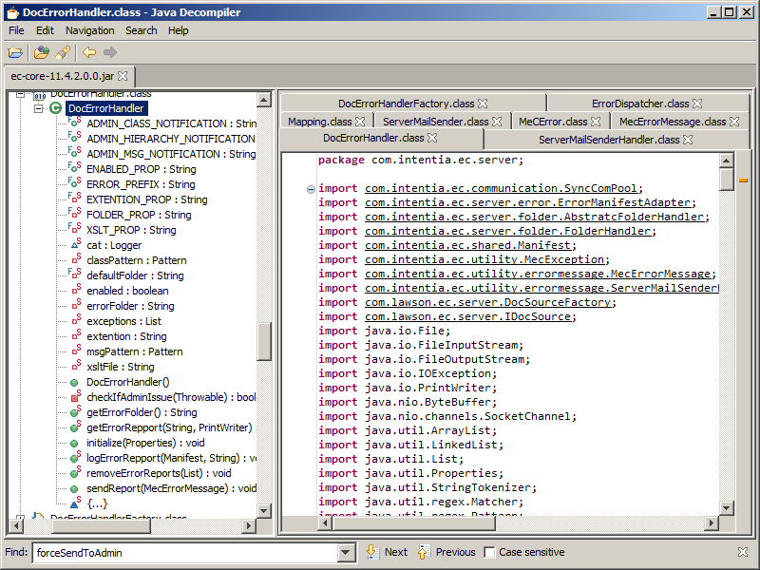Click the Find text input field
The height and width of the screenshot is (570, 760).
[x=185, y=552]
